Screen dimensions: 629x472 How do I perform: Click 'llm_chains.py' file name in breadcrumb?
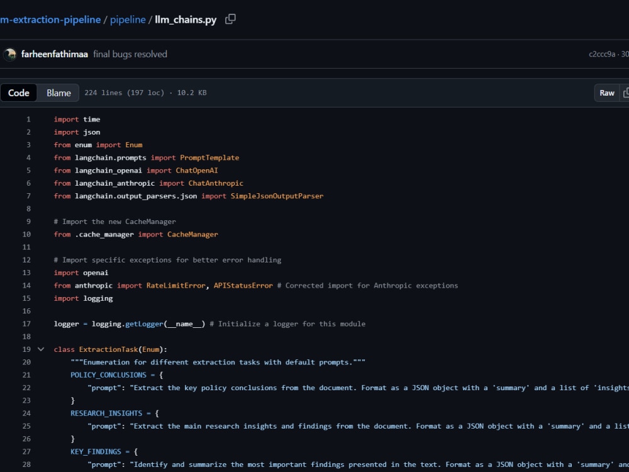pos(186,20)
